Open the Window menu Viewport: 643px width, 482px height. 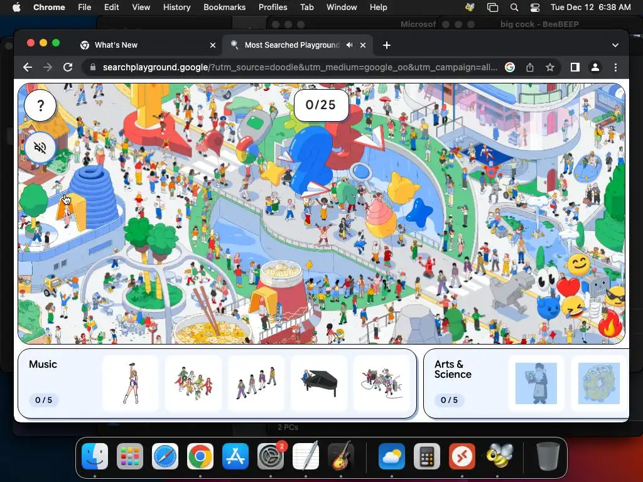tap(342, 7)
